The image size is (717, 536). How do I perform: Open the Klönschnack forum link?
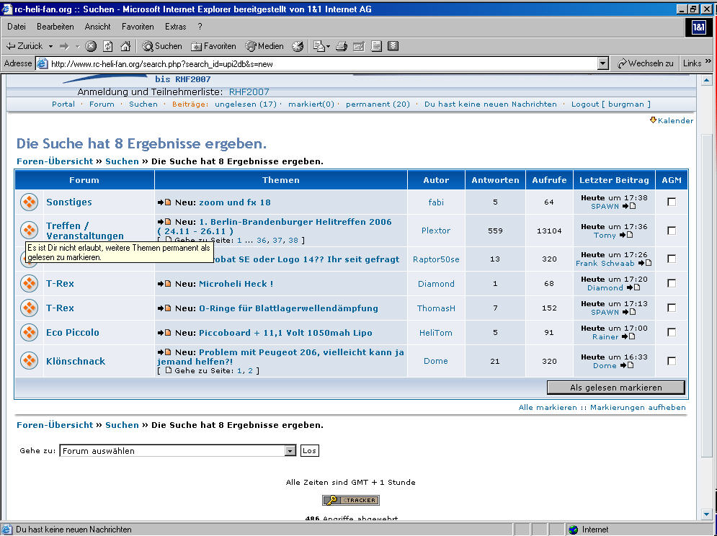click(x=76, y=361)
